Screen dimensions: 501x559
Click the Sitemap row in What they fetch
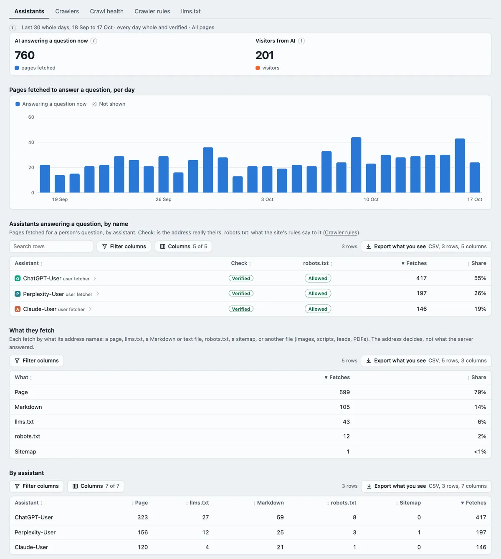[x=250, y=451]
